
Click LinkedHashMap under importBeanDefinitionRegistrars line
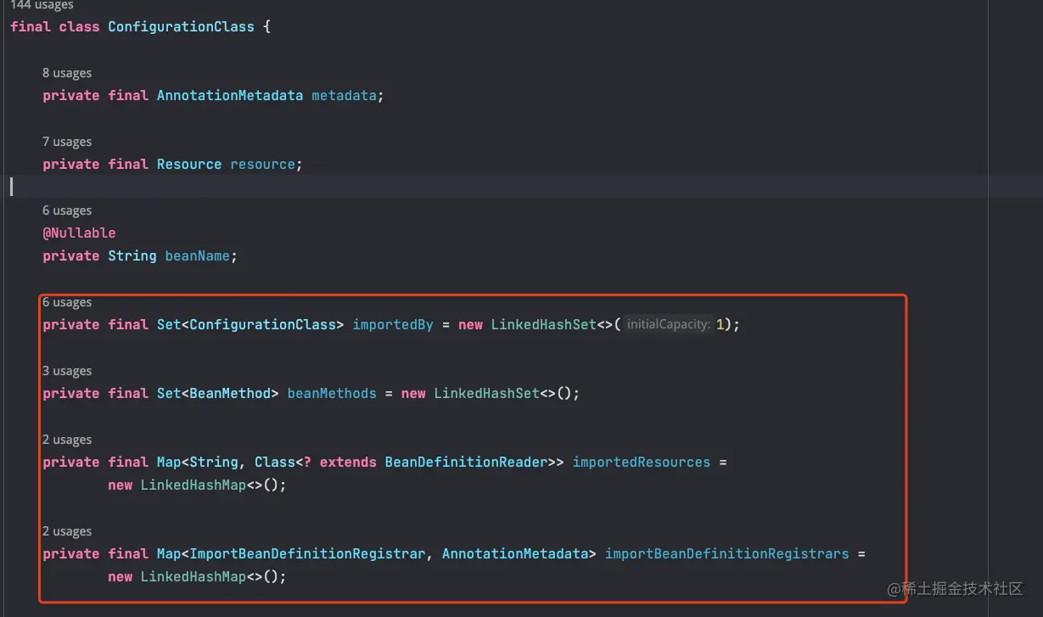pos(193,576)
